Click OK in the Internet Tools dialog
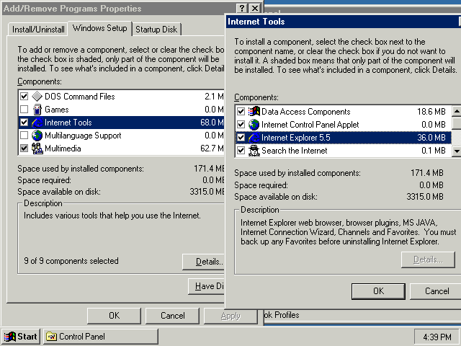The image size is (461, 346). tap(378, 291)
